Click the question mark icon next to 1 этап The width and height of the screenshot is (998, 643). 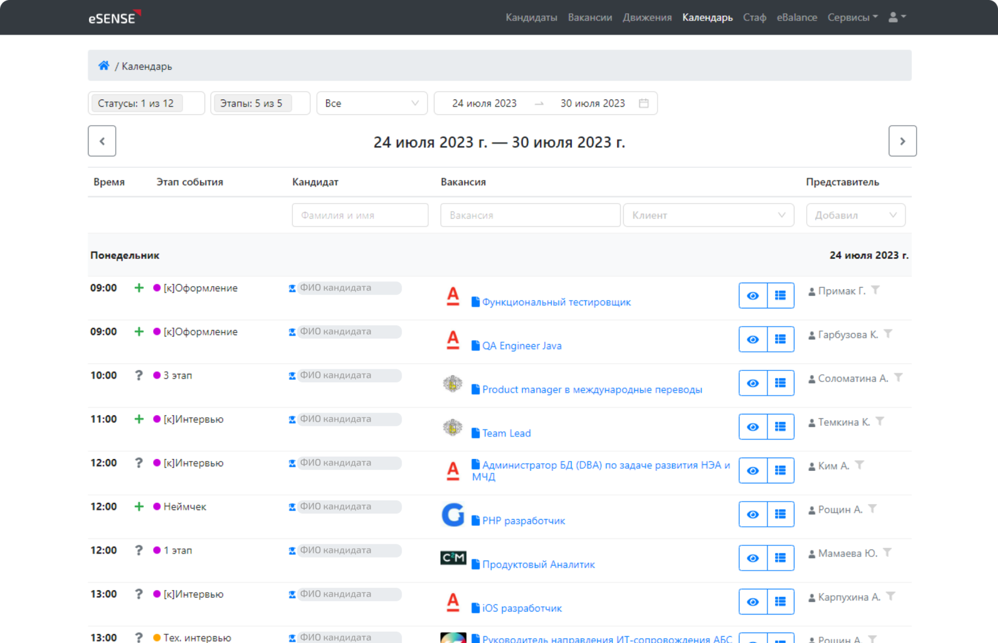pyautogui.click(x=138, y=550)
